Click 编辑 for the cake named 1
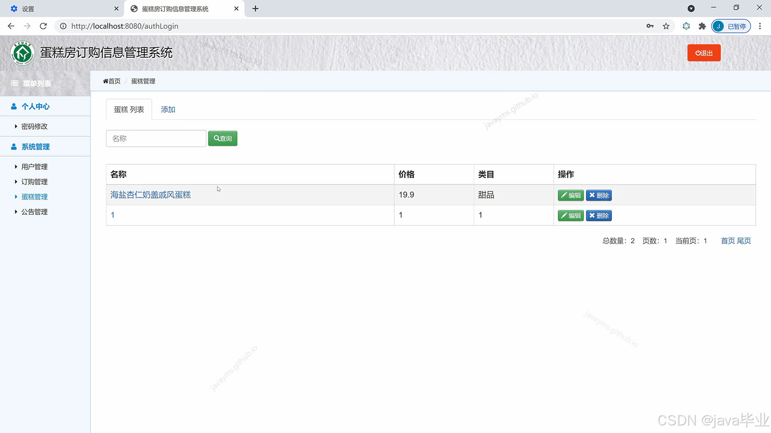The width and height of the screenshot is (771, 433). coord(571,216)
